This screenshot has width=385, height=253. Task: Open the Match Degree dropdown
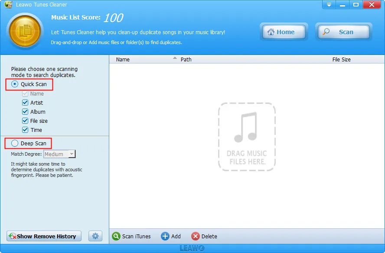click(x=59, y=154)
